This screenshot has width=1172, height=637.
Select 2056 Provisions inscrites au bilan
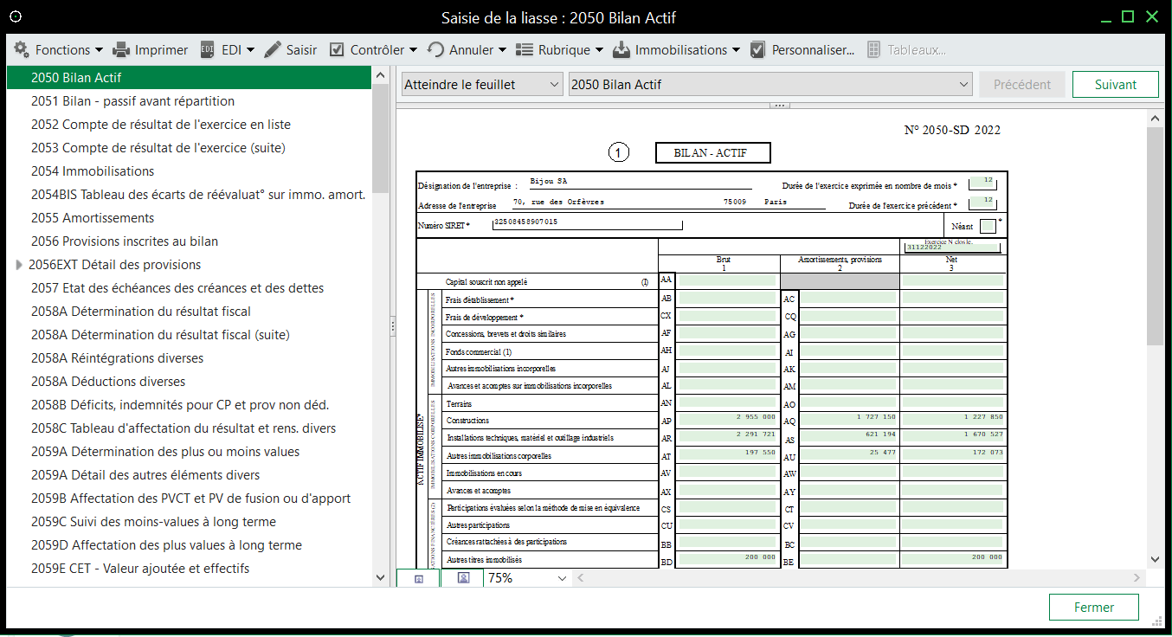(190, 241)
